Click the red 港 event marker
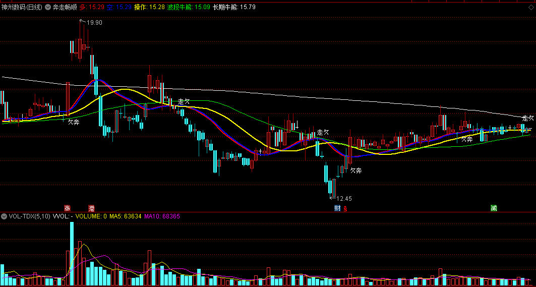The height and width of the screenshot is (287, 536). point(92,208)
